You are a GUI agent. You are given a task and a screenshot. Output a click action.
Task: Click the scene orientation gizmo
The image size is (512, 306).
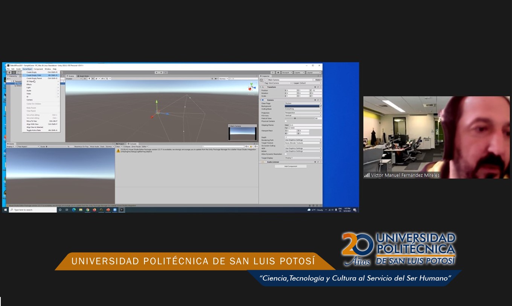[x=251, y=87]
